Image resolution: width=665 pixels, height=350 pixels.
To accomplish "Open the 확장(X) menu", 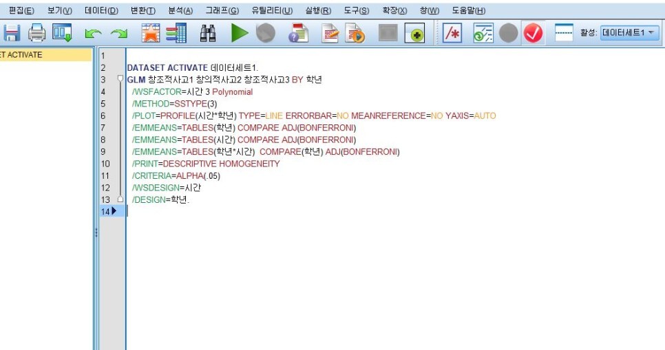I will coord(394,10).
